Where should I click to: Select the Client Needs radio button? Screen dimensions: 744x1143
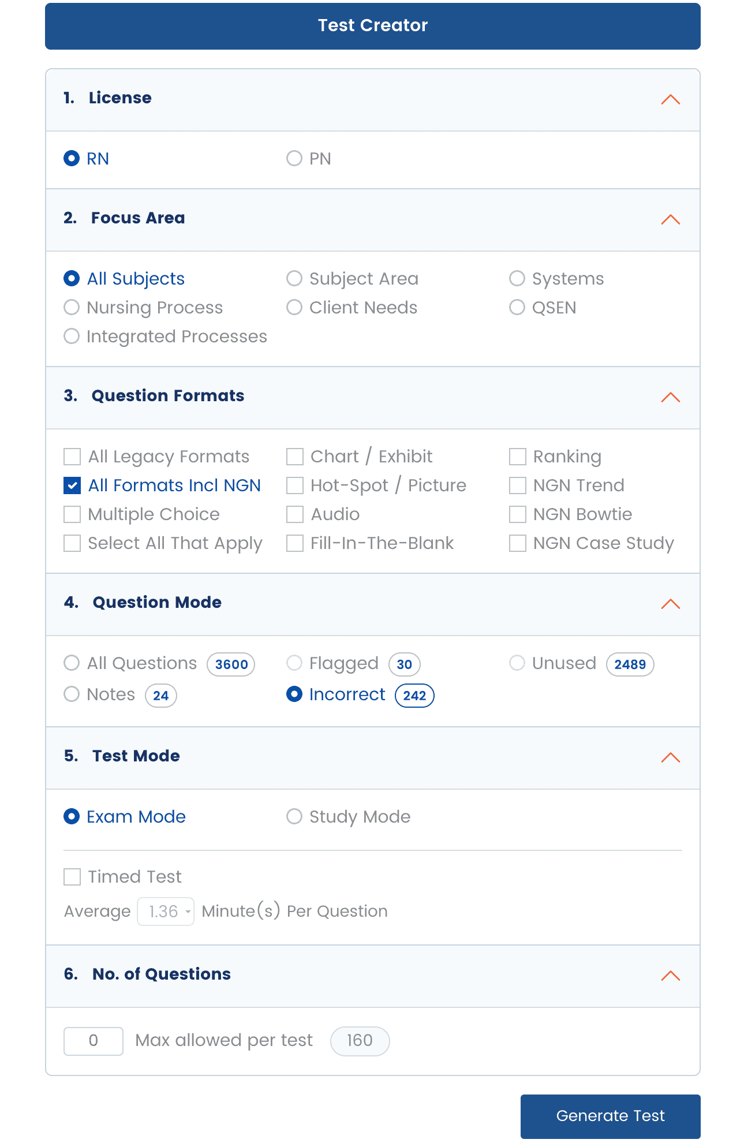294,307
